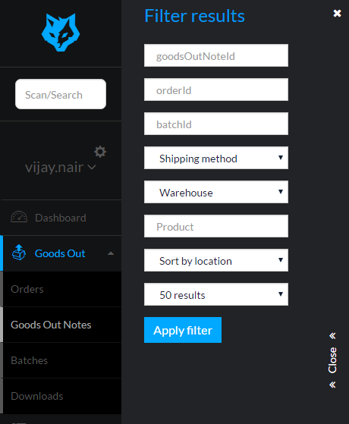349x424 pixels.
Task: Open the Batches menu item
Action: (62, 360)
